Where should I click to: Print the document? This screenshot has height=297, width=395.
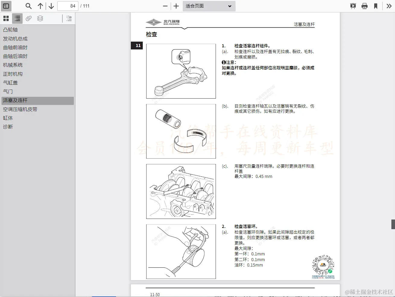pos(365,6)
